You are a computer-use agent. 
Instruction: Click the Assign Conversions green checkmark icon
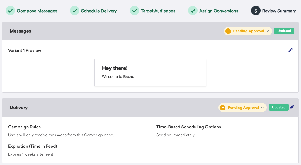click(x=193, y=11)
